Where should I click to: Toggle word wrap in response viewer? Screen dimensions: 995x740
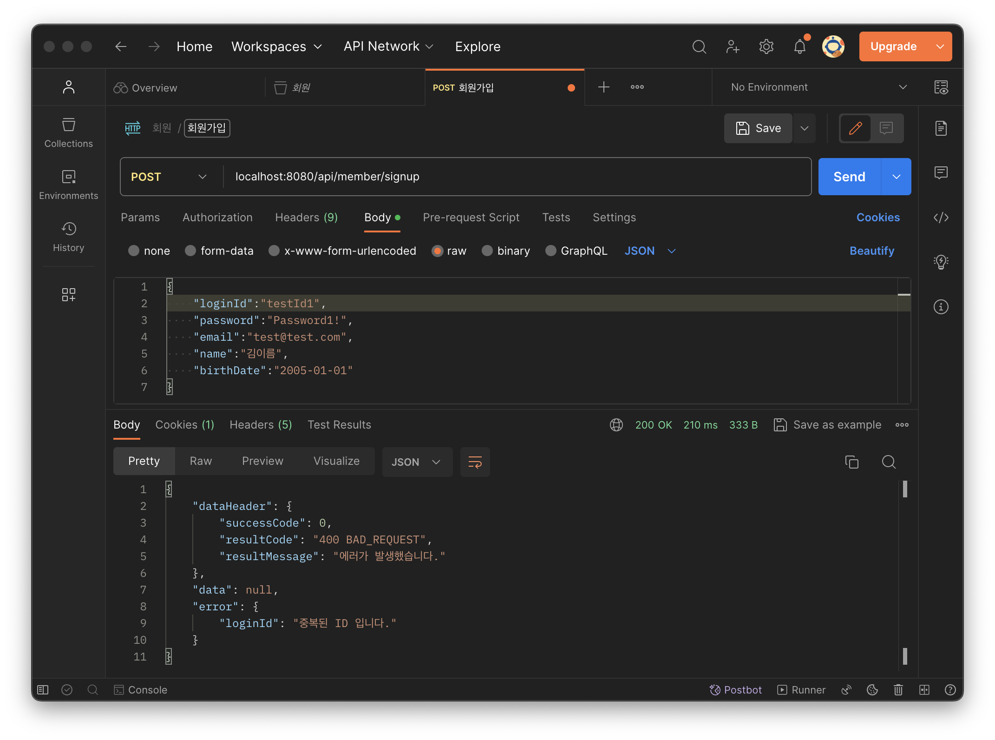pos(475,462)
